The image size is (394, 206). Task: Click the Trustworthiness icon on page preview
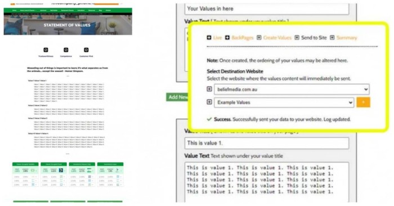click(x=46, y=50)
